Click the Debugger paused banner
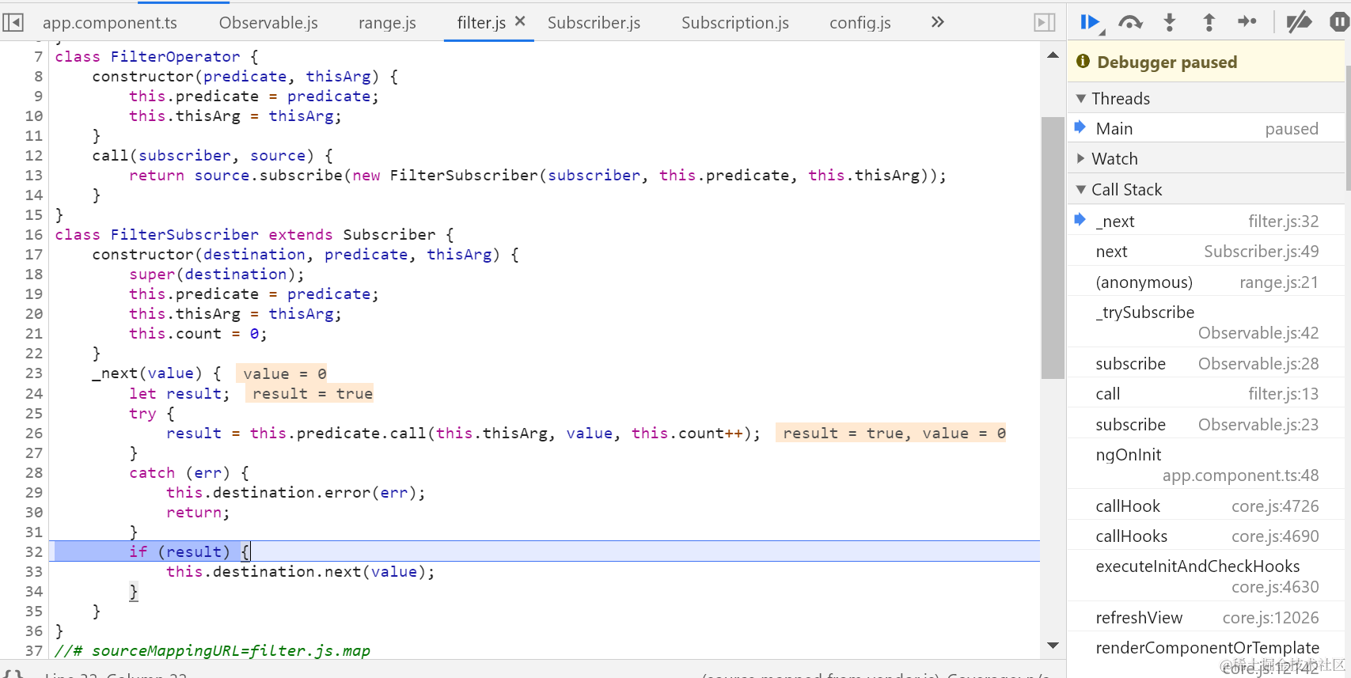This screenshot has width=1351, height=678. [1206, 62]
